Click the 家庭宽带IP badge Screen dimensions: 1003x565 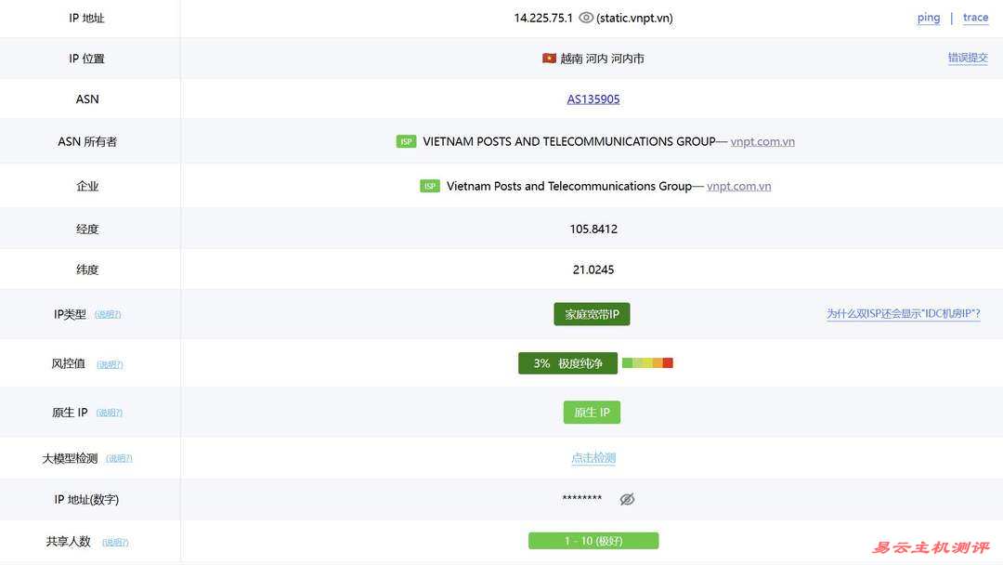click(x=592, y=315)
